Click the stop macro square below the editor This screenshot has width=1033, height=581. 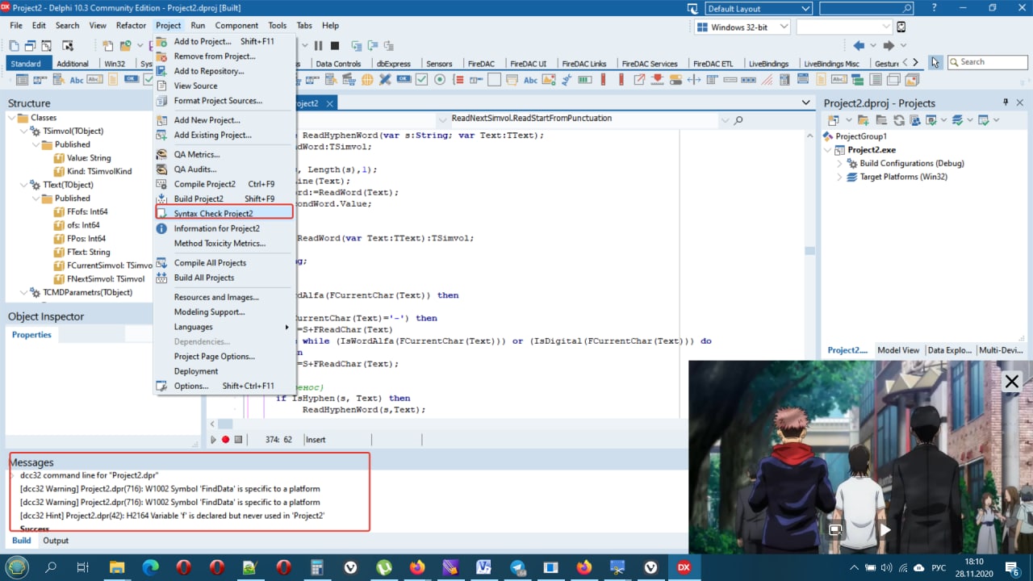tap(238, 440)
